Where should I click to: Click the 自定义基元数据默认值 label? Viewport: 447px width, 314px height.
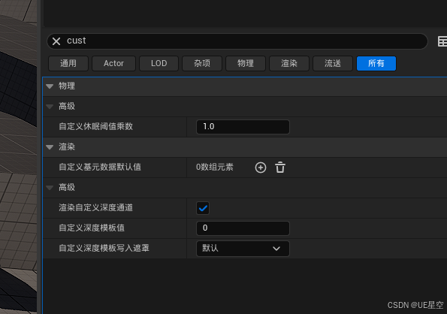point(100,167)
